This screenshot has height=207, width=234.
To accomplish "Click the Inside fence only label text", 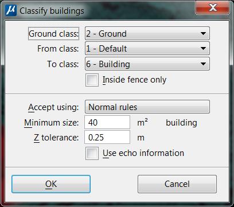I will coord(134,80).
